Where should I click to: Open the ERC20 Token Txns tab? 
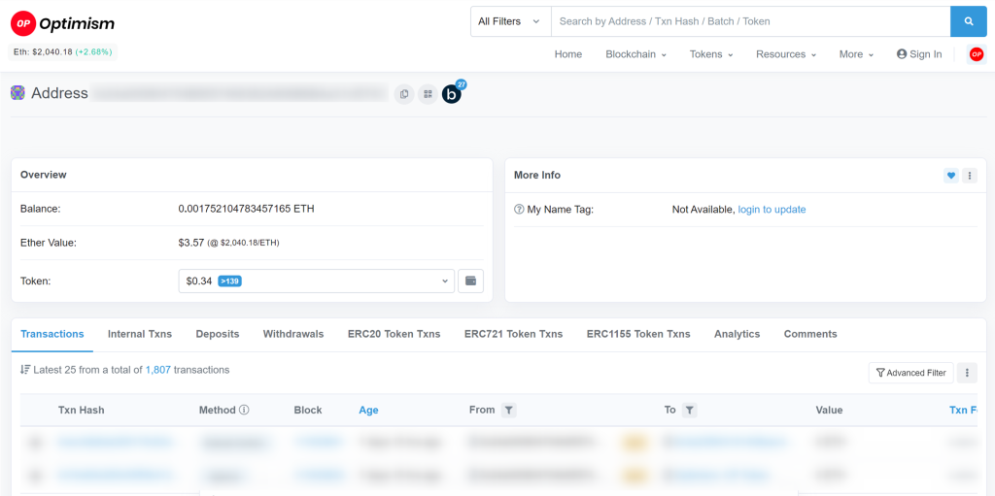pos(394,334)
